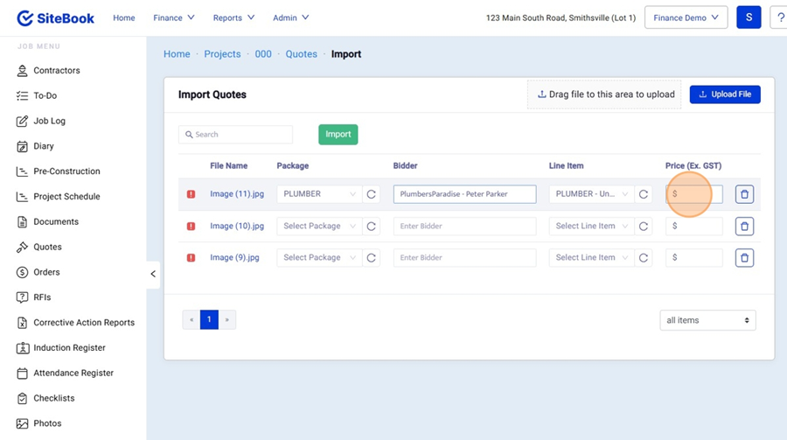787x440 pixels.
Task: Open Select Package dropdown for Image (10).jpg
Action: point(319,227)
